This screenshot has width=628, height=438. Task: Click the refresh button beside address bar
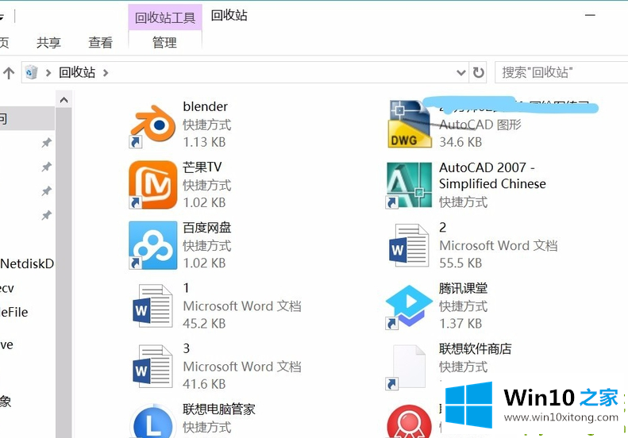[479, 72]
